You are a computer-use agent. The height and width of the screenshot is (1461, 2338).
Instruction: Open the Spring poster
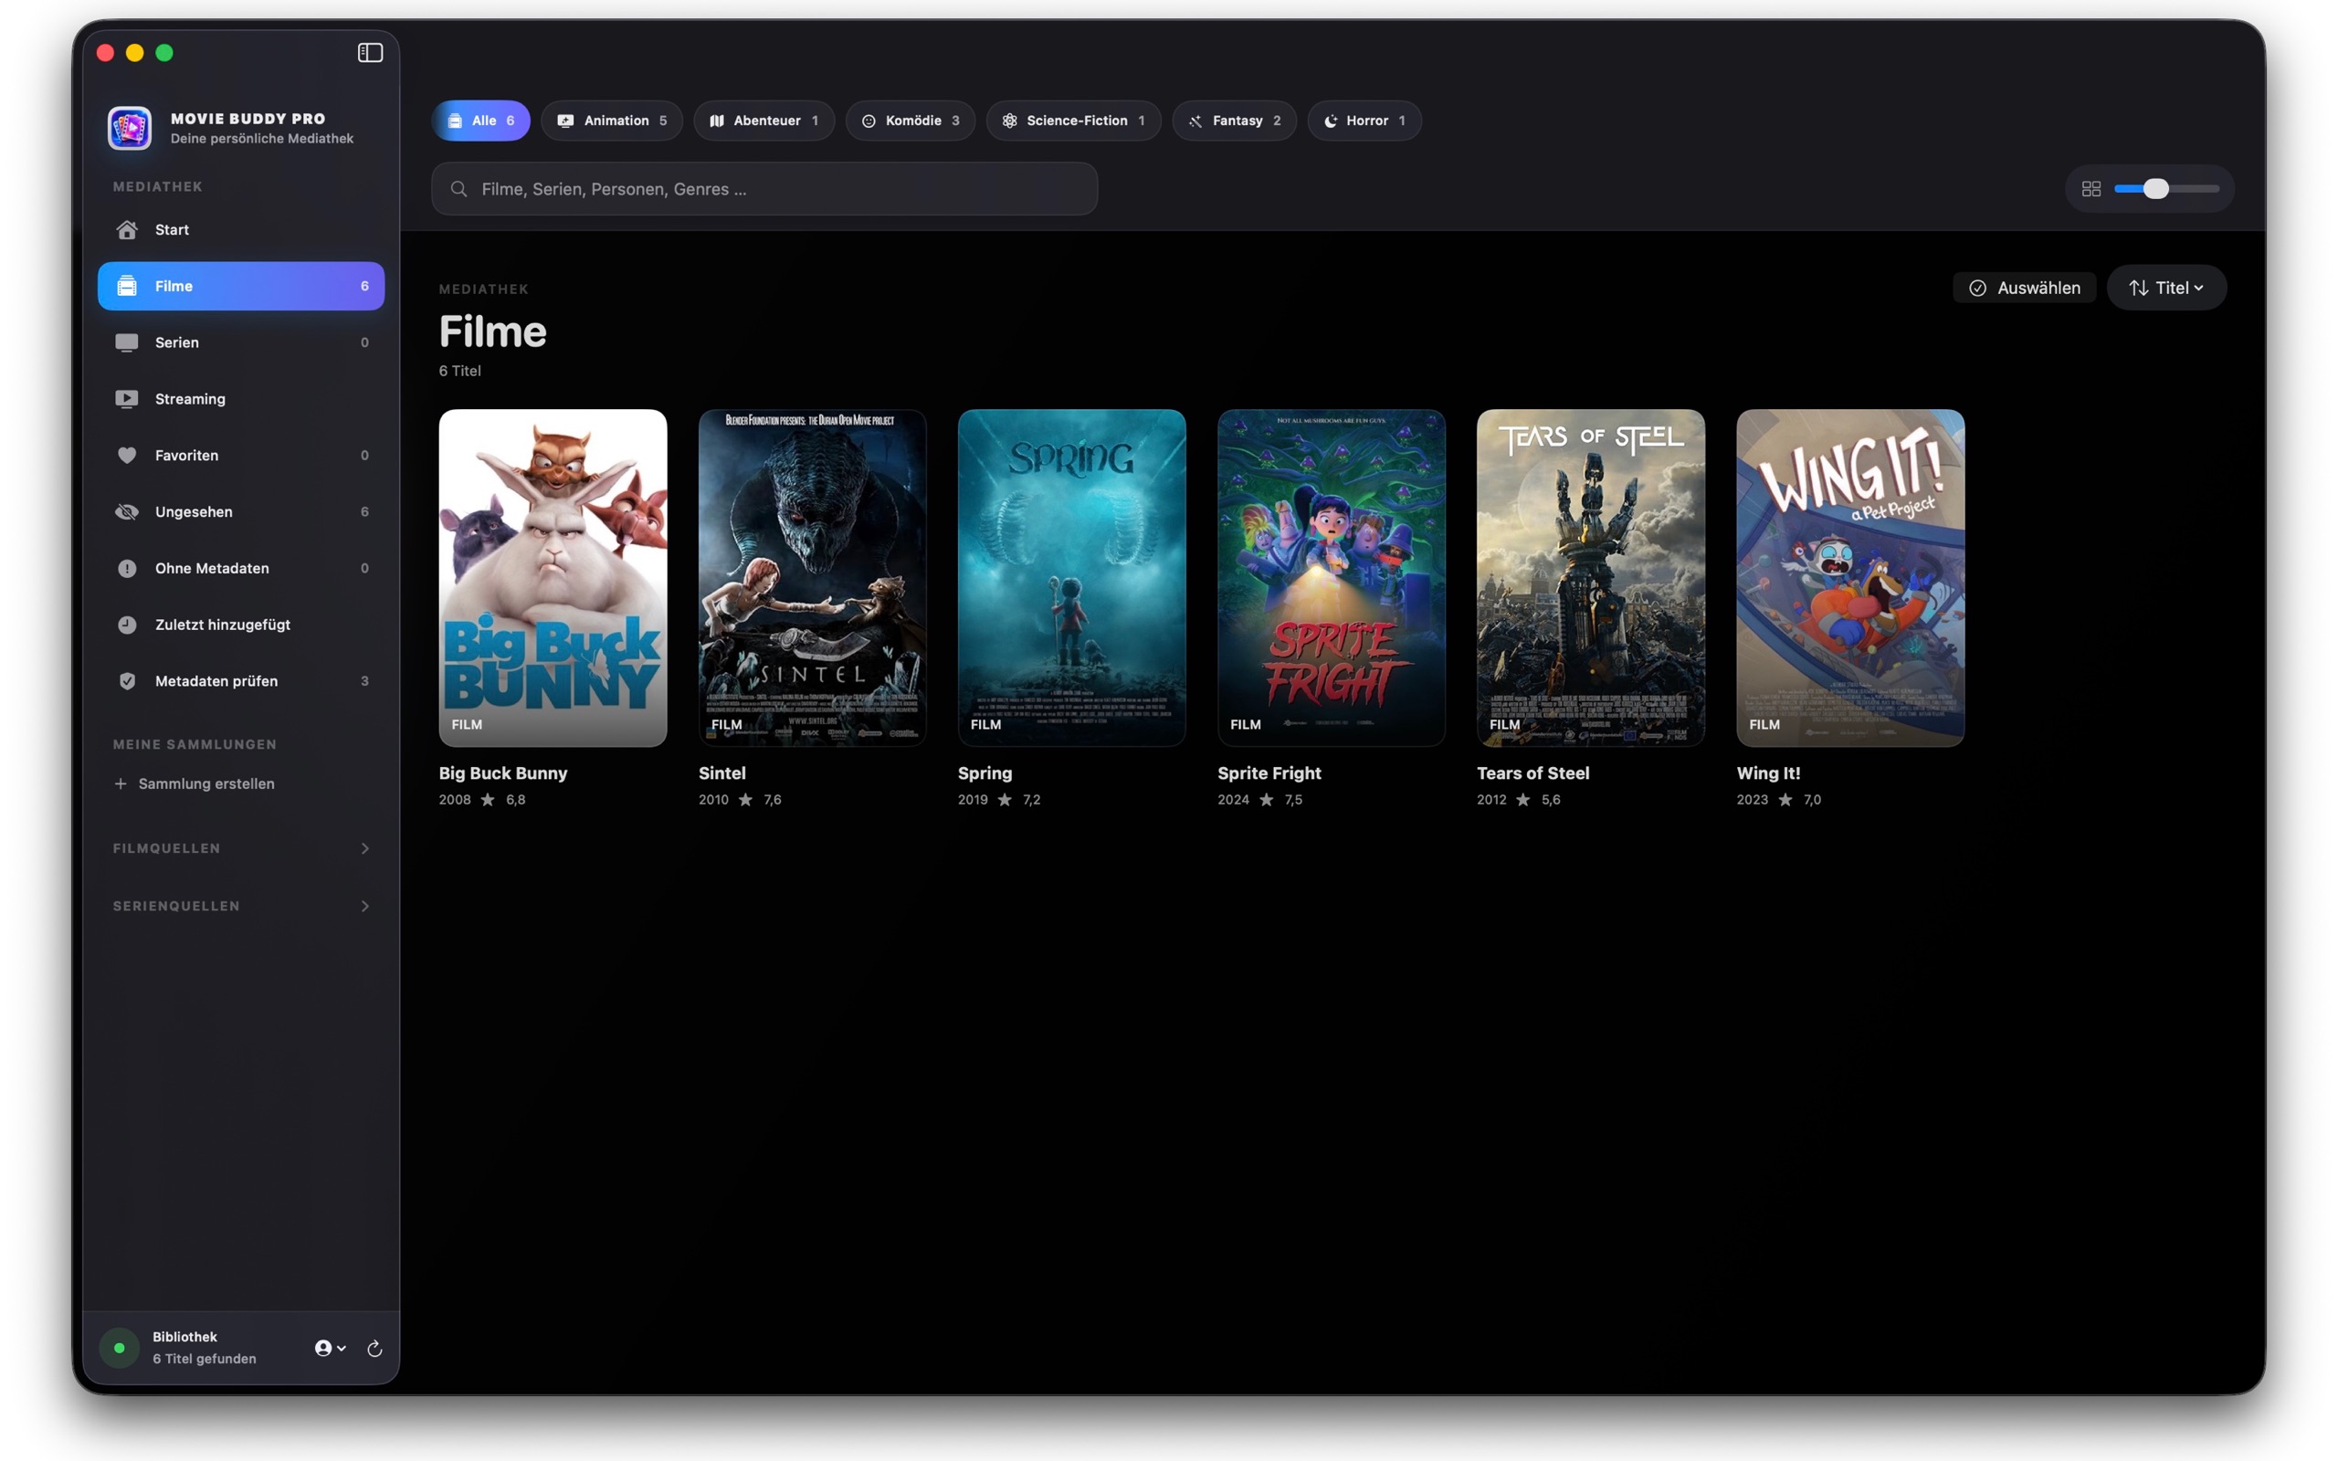(1071, 578)
